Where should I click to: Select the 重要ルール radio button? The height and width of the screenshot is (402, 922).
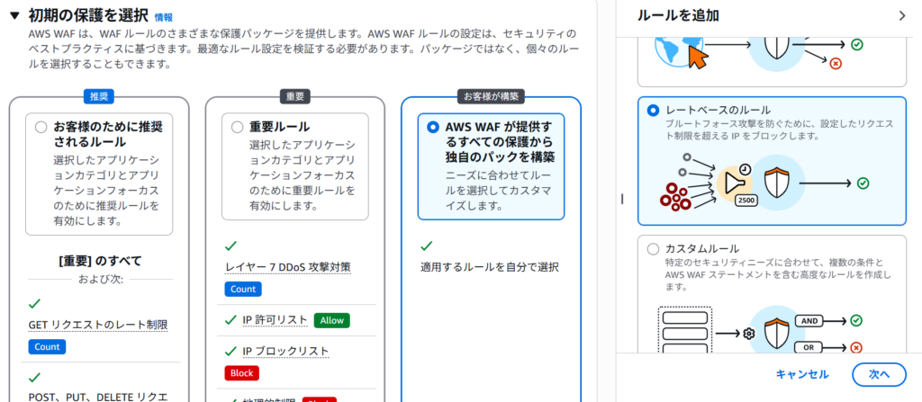237,128
